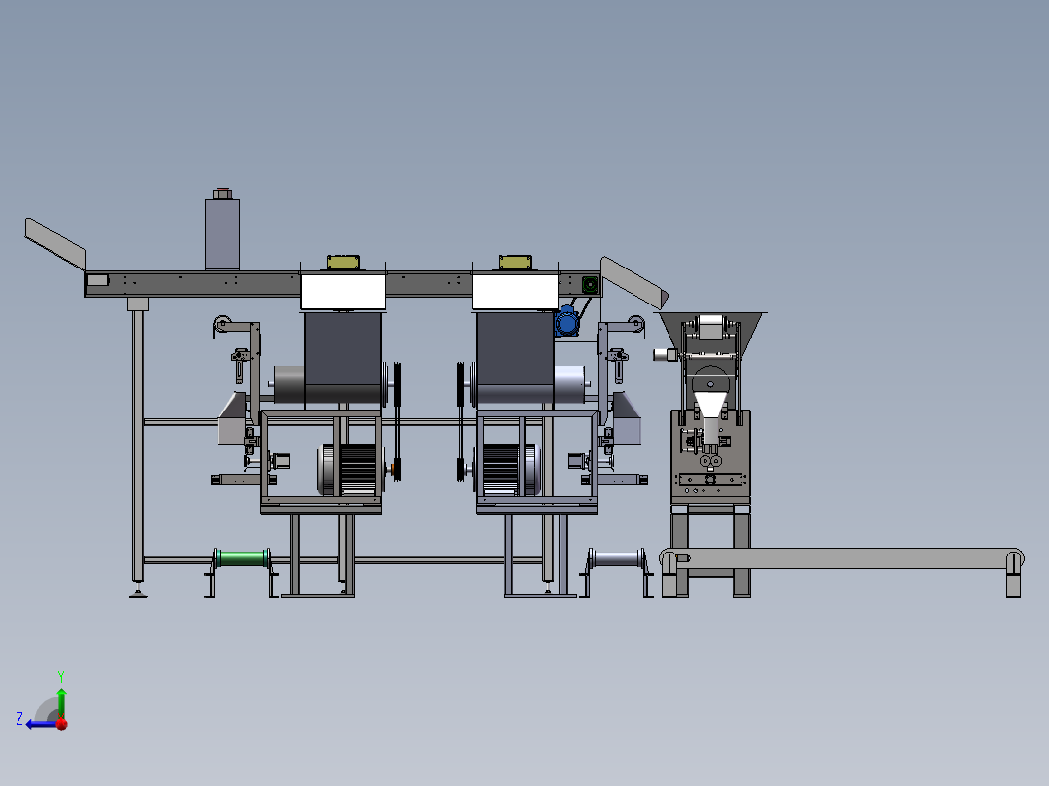
Task: Select the small motor on packaging machine's left side
Action: tap(666, 354)
